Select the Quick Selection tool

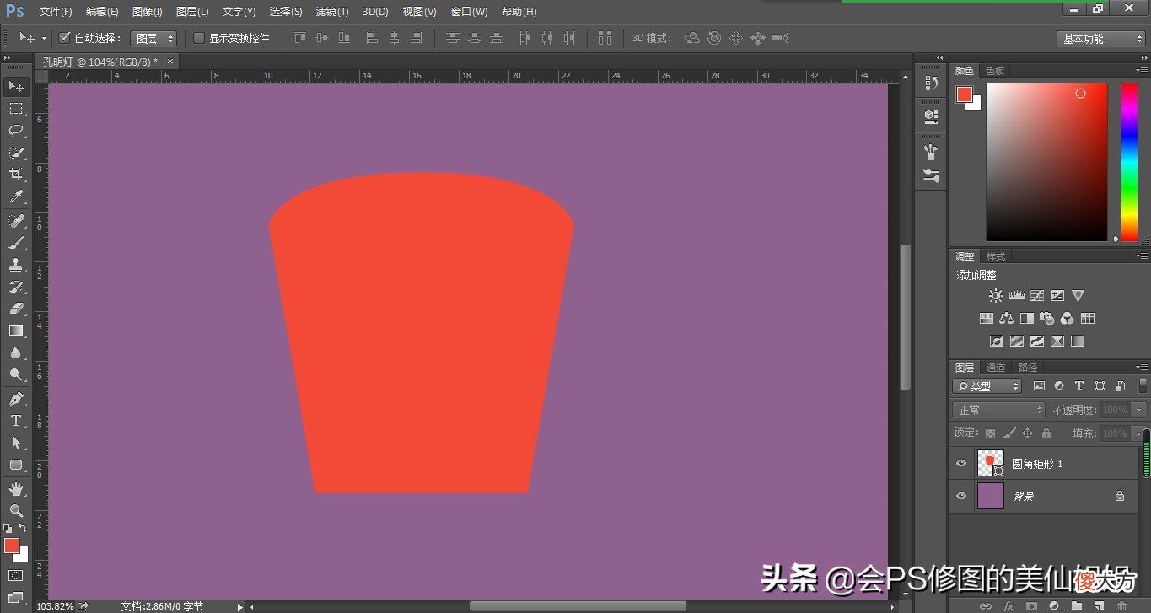16,152
